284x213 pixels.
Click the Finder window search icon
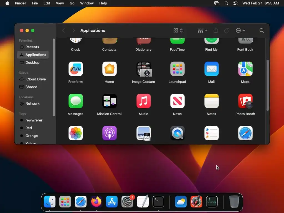[262, 31]
